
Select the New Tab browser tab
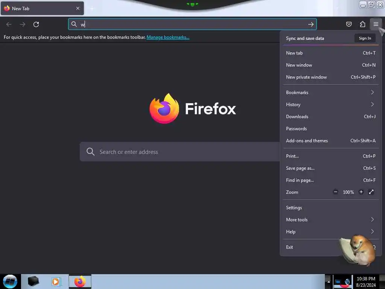(x=42, y=8)
